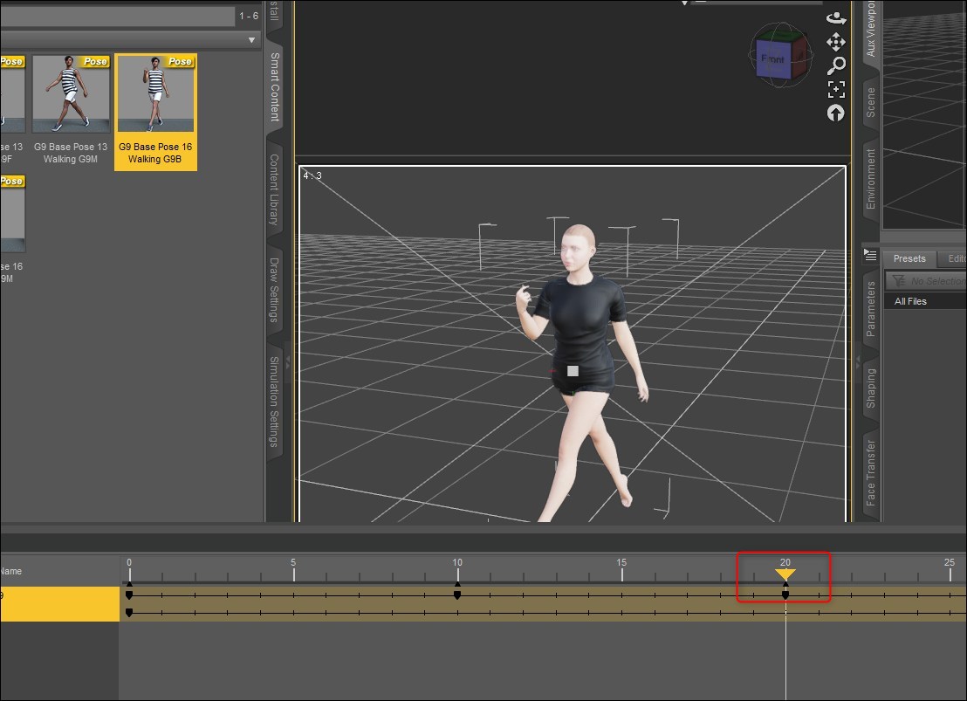Screen dimensions: 967x701
Task: Click the No Selection filter field
Action: [x=926, y=281]
